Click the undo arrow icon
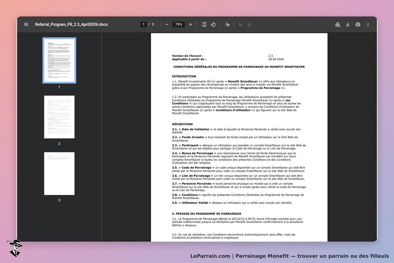Screen dimensions: 394x263 point(240,24)
